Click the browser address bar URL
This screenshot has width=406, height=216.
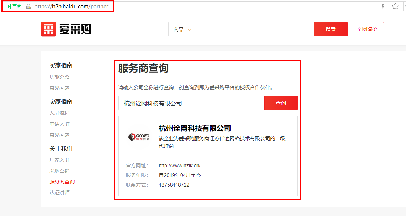[x=71, y=7]
